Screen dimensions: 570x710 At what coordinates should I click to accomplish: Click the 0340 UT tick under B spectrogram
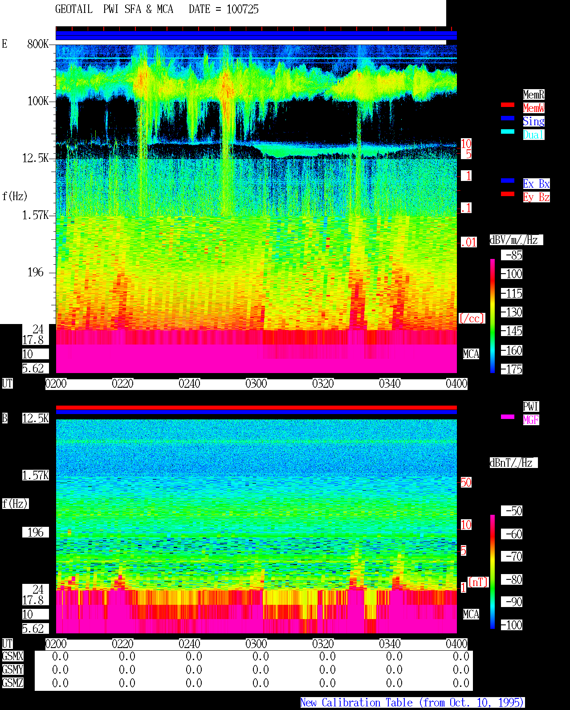pyautogui.click(x=390, y=644)
